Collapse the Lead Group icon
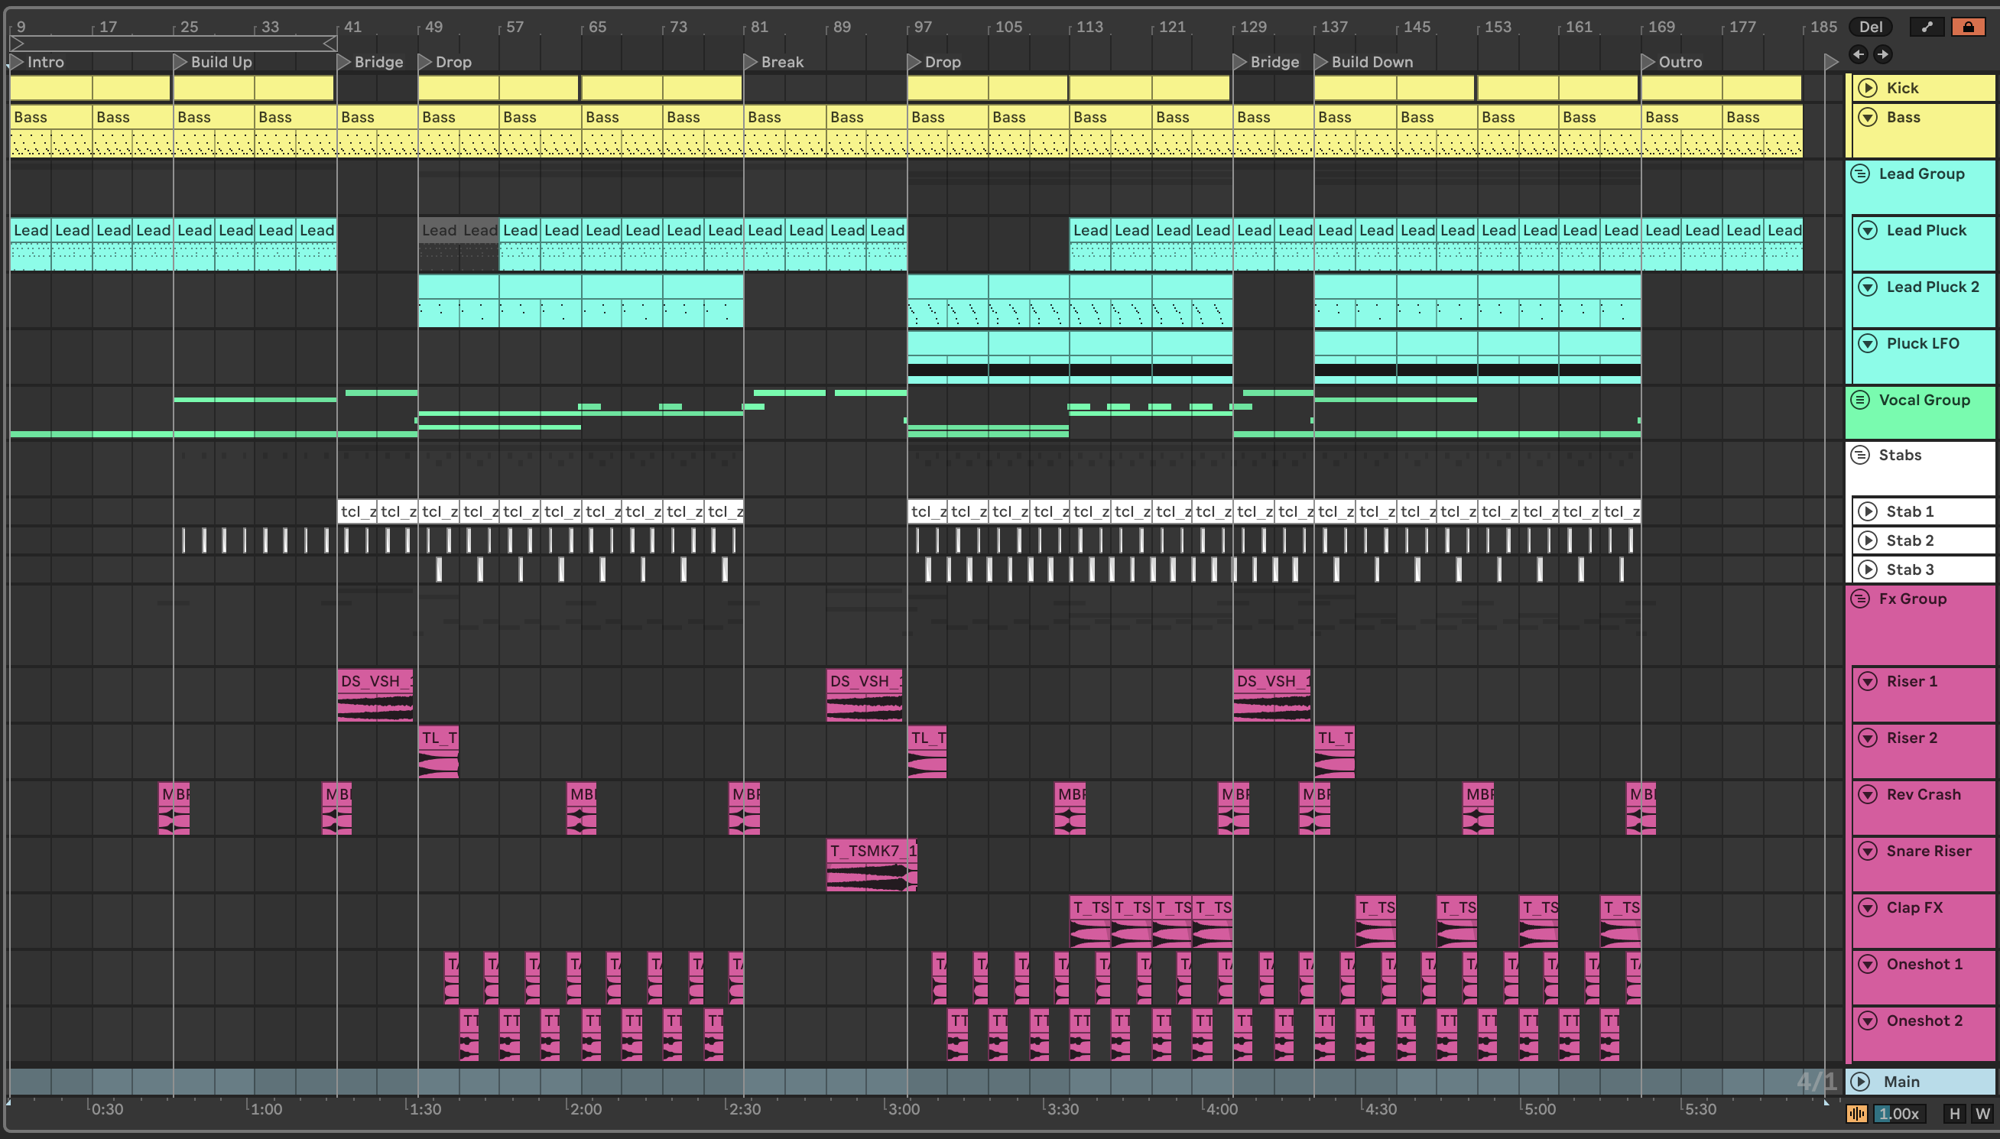The width and height of the screenshot is (2000, 1139). 1861,174
